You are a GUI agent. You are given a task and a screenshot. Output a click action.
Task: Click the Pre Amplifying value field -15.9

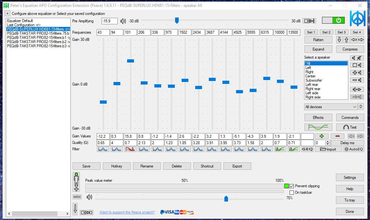click(110, 21)
